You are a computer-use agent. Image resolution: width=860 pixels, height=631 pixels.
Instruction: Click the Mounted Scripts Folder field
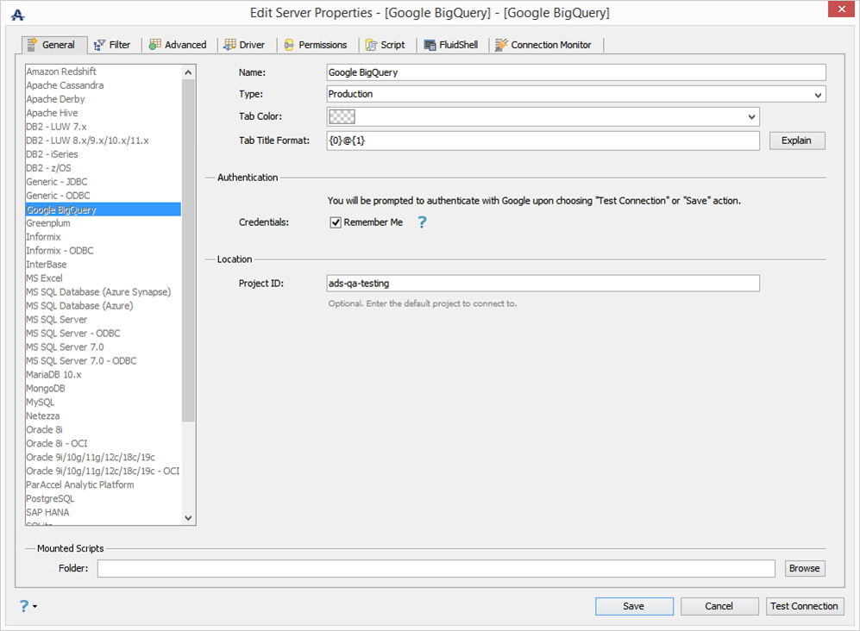[x=436, y=568]
